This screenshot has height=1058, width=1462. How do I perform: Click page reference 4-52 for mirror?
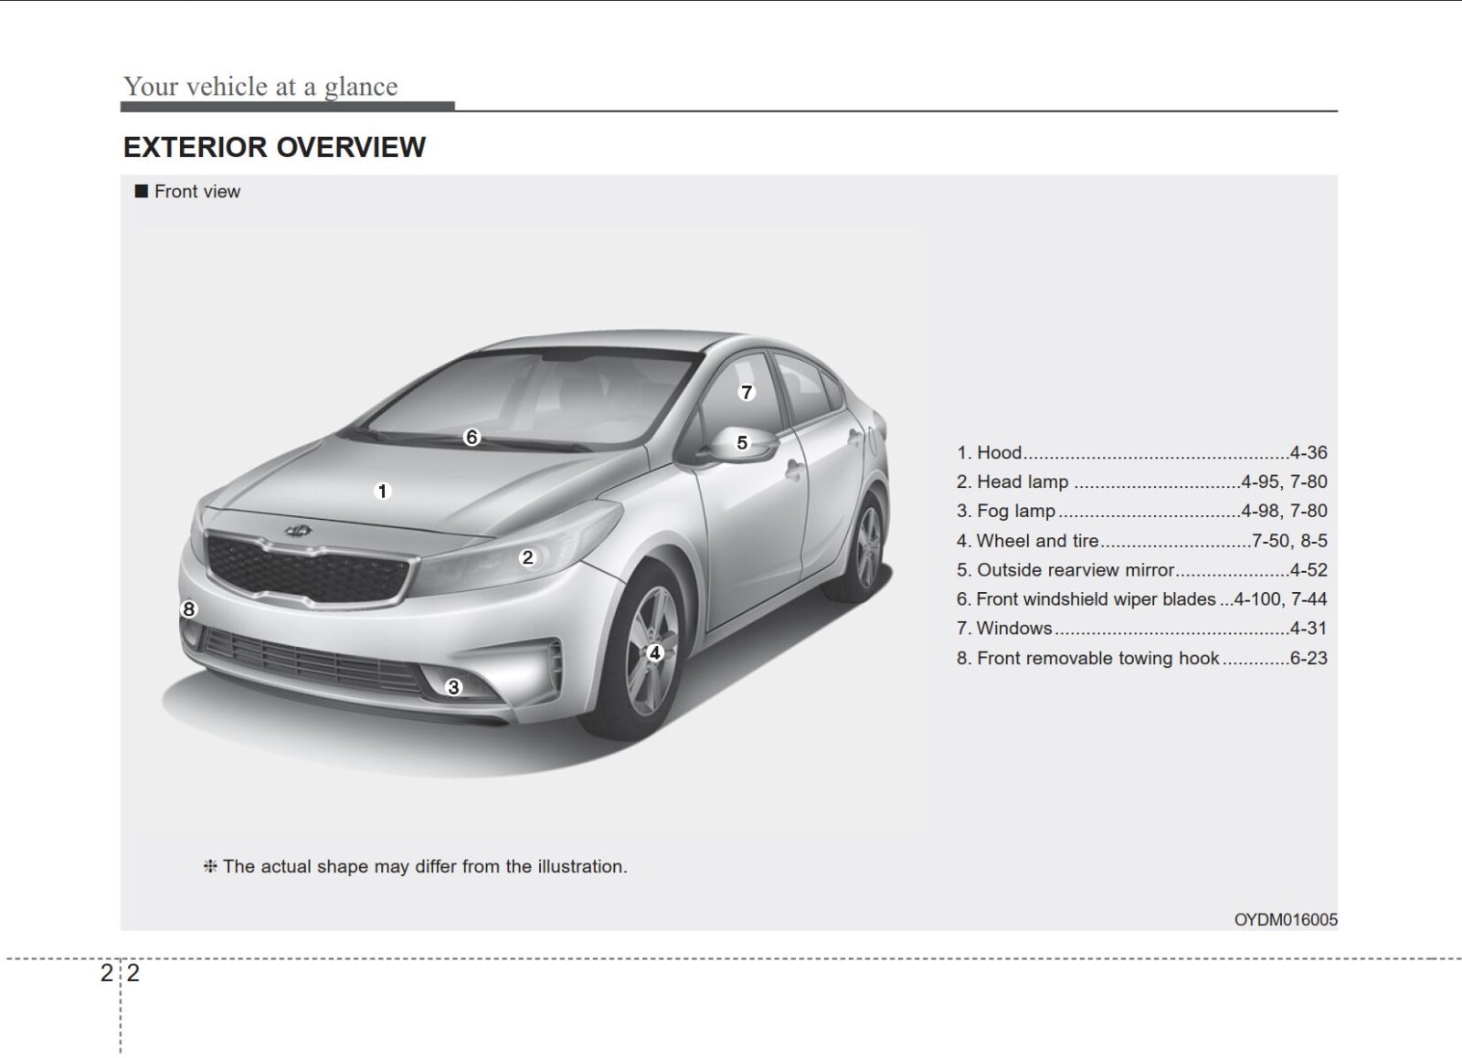tap(1308, 570)
